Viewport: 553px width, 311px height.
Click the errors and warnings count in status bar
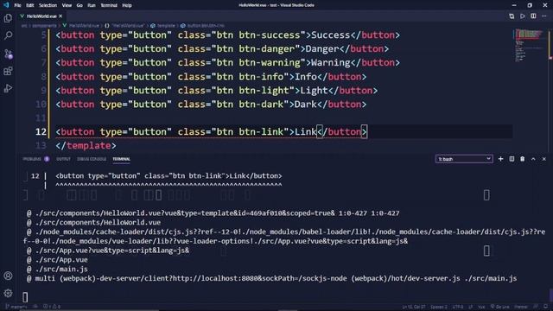pos(52,307)
